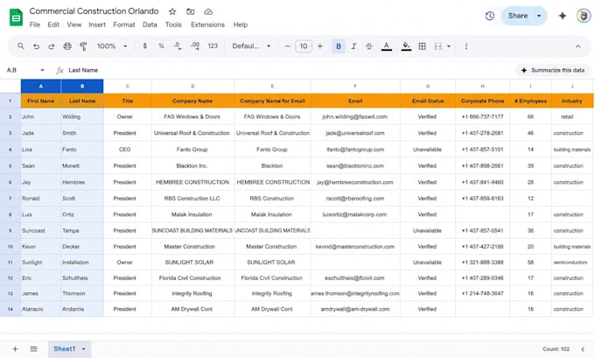Open the borders tool
Viewport: 595px width, 358px height.
pos(422,46)
